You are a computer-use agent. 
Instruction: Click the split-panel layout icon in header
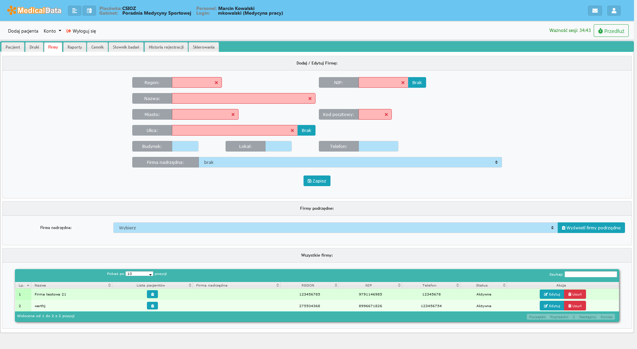coord(89,11)
